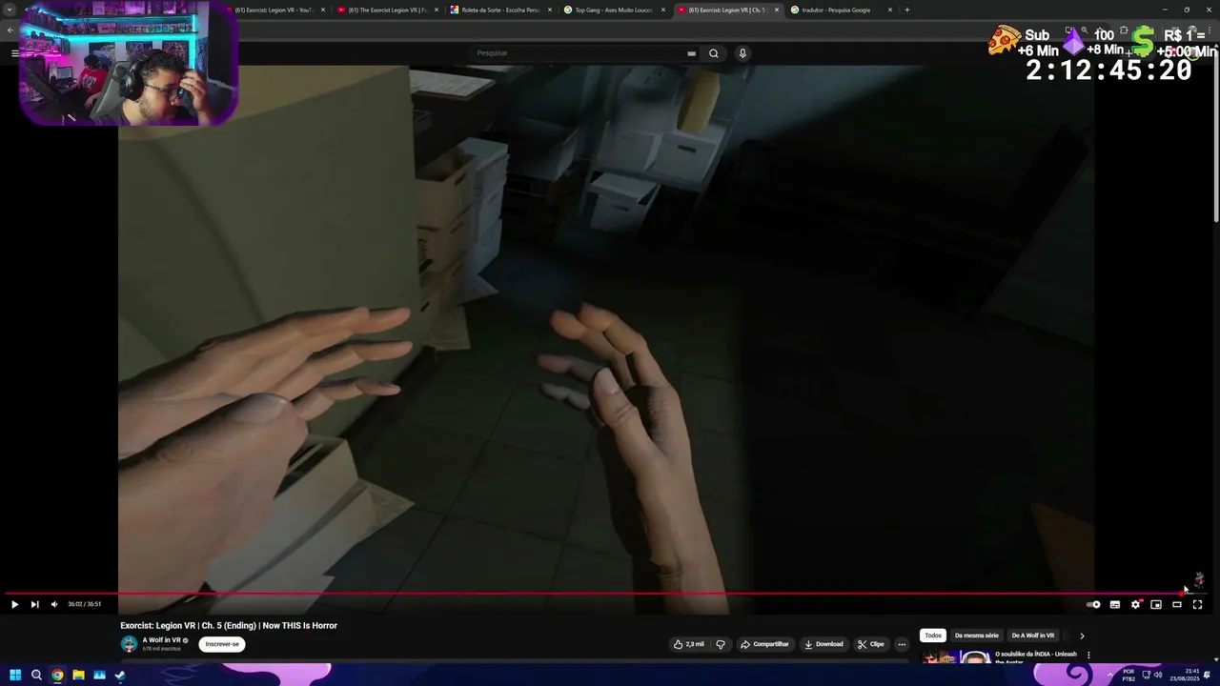Select the De A Wolf in VR chip

tap(1033, 636)
